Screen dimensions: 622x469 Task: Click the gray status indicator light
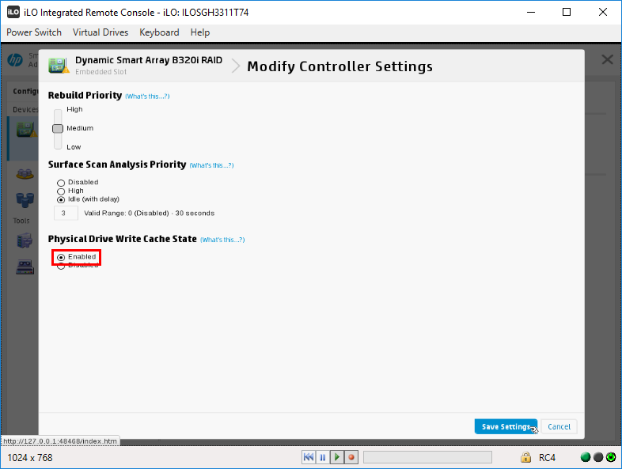coord(598,457)
